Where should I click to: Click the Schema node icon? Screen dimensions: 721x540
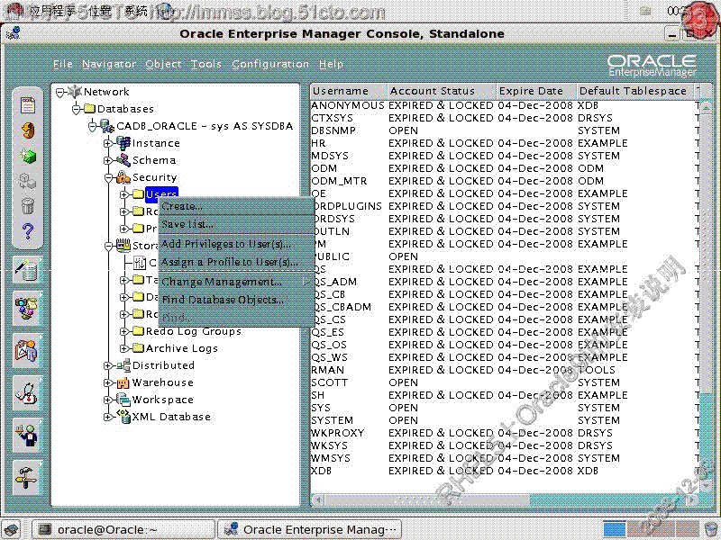123,160
